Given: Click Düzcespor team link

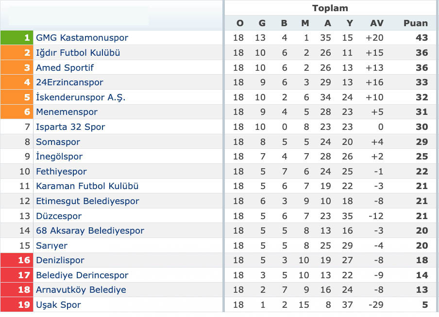Looking at the screenshot, I should (59, 216).
